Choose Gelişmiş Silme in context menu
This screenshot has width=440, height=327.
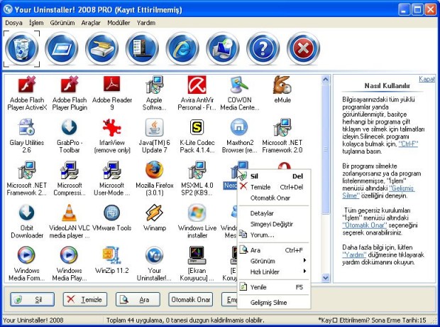[274, 303]
